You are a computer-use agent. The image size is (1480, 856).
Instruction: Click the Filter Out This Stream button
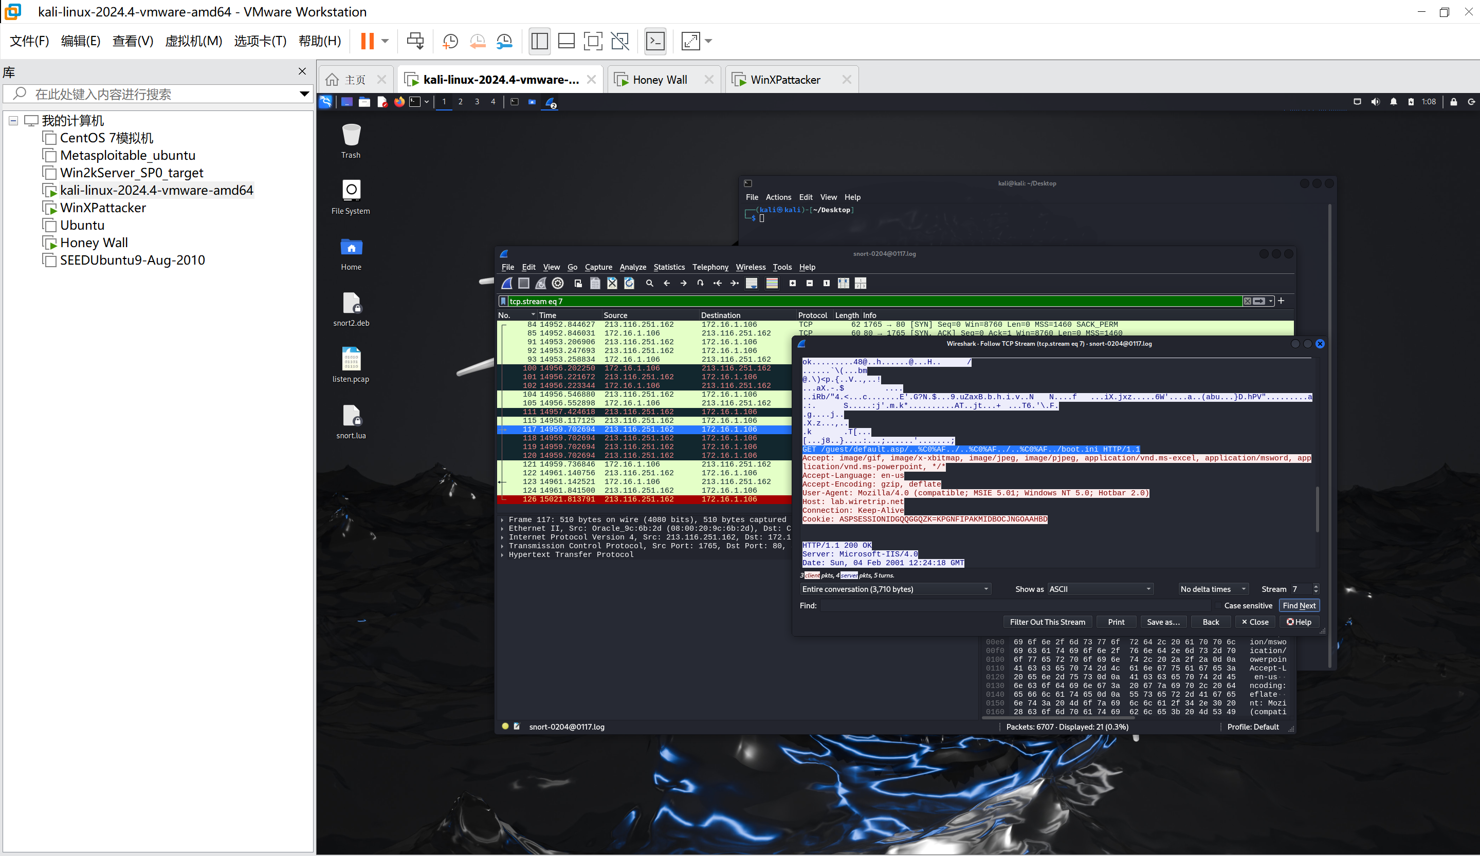pyautogui.click(x=1047, y=622)
